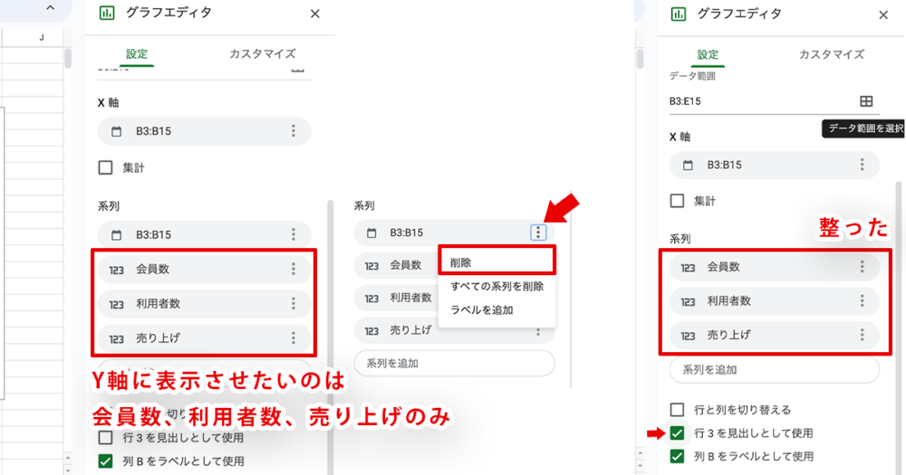Click the collapse caret above column J
906x475 pixels.
click(x=50, y=8)
